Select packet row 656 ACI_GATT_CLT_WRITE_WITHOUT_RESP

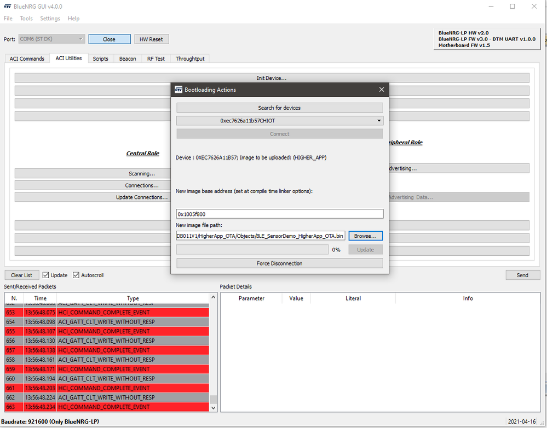[x=107, y=341]
